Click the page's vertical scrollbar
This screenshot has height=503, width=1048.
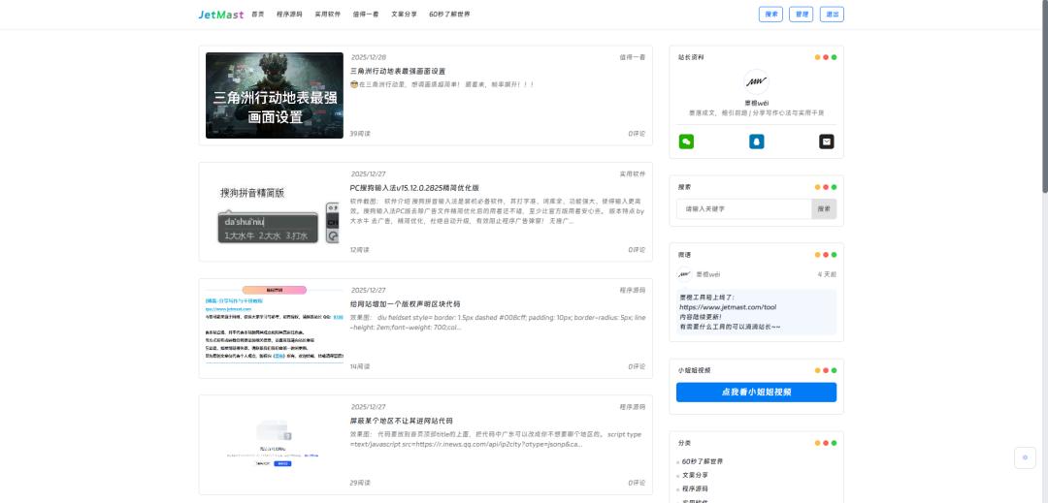1043,97
